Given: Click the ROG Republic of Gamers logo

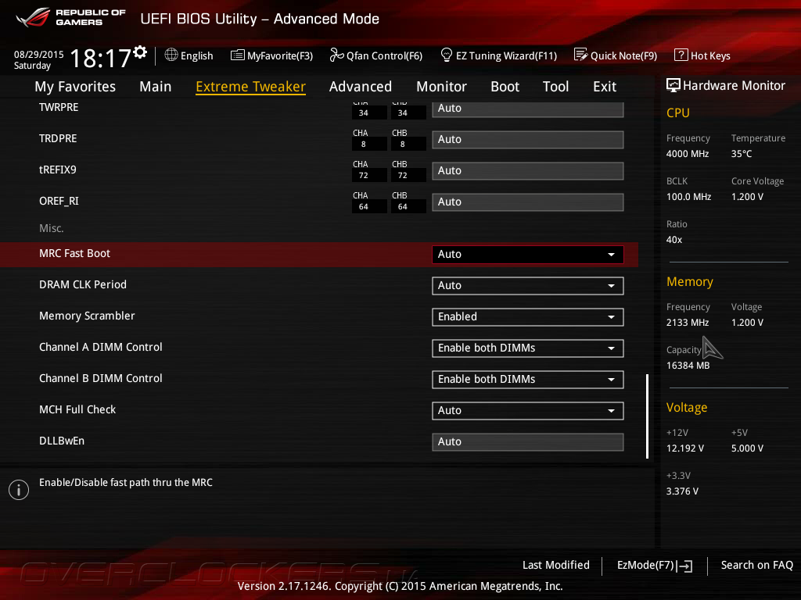Looking at the screenshot, I should pos(71,17).
